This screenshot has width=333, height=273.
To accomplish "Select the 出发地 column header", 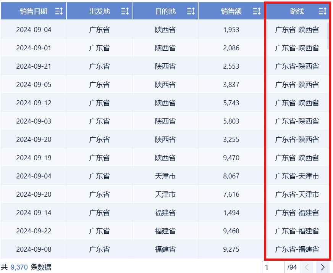I will 99,11.
